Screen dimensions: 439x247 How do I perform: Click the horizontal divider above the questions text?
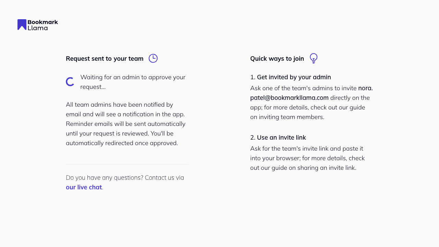pyautogui.click(x=127, y=164)
